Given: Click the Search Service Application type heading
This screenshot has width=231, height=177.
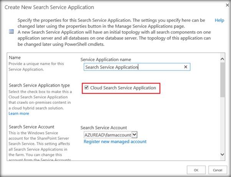Looking at the screenshot, I should (x=39, y=85).
